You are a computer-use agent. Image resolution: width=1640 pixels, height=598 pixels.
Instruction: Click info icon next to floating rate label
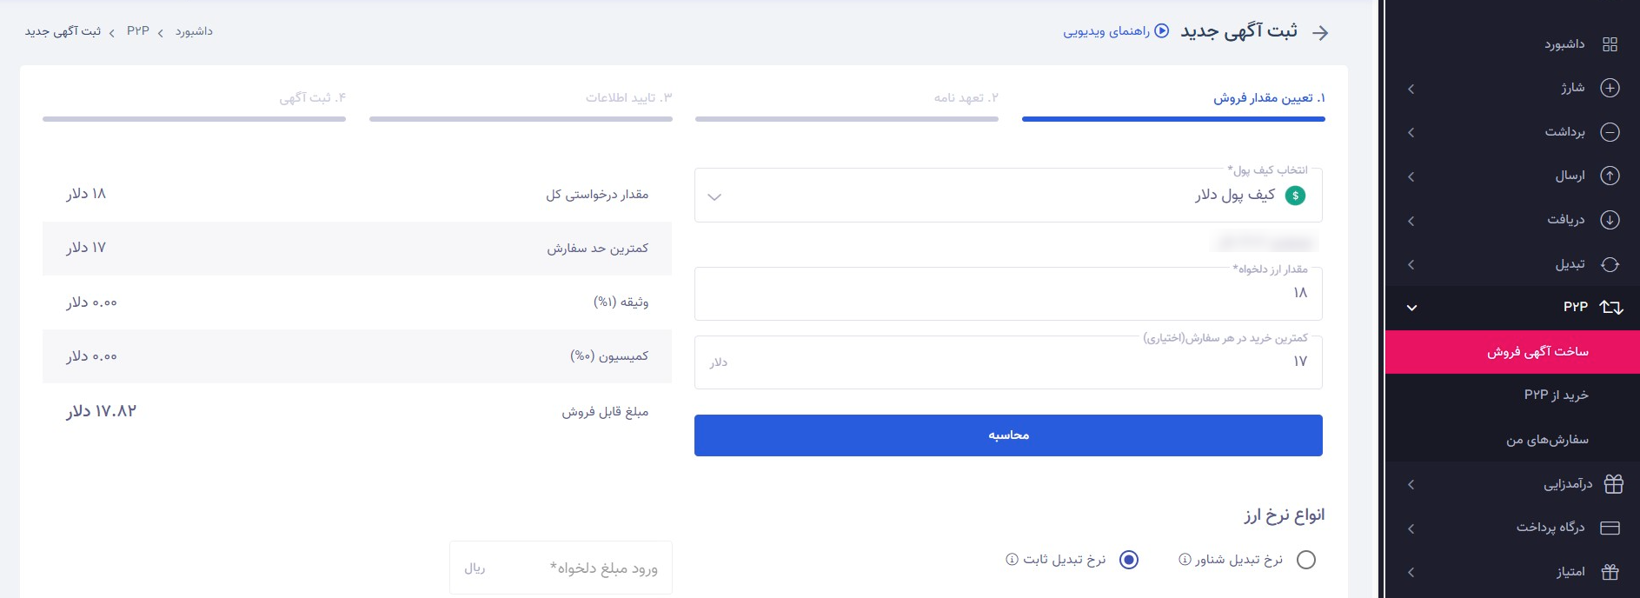1185,560
